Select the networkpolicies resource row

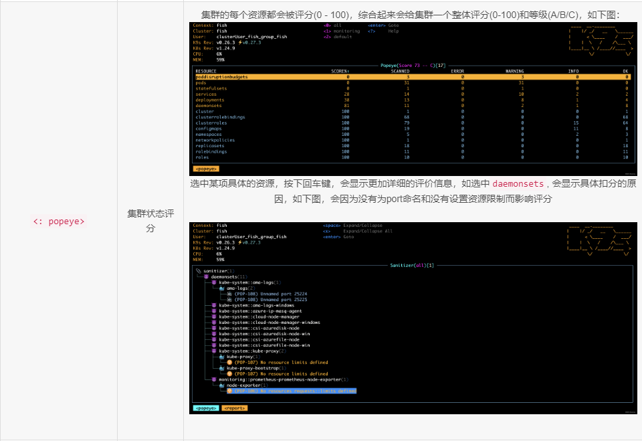click(x=413, y=140)
